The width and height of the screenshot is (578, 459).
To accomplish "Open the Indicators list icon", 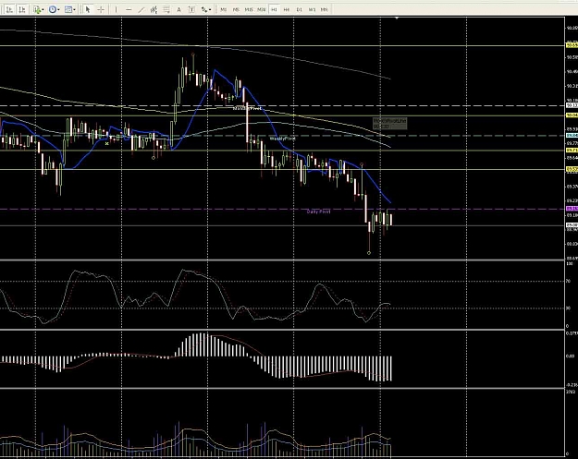I will pyautogui.click(x=36, y=9).
